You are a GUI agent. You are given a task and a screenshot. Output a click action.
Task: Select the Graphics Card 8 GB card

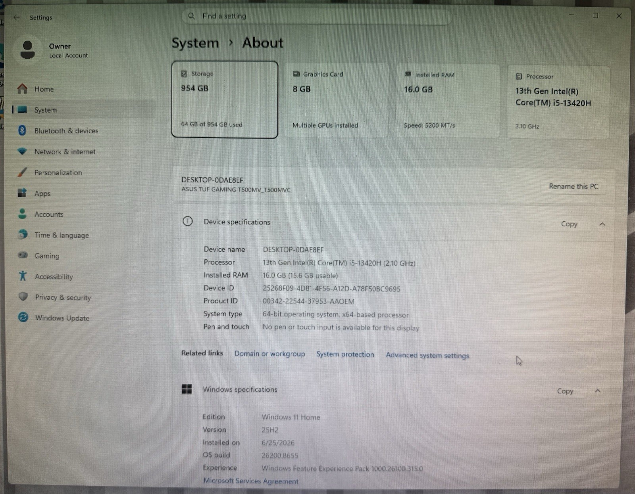coord(336,100)
